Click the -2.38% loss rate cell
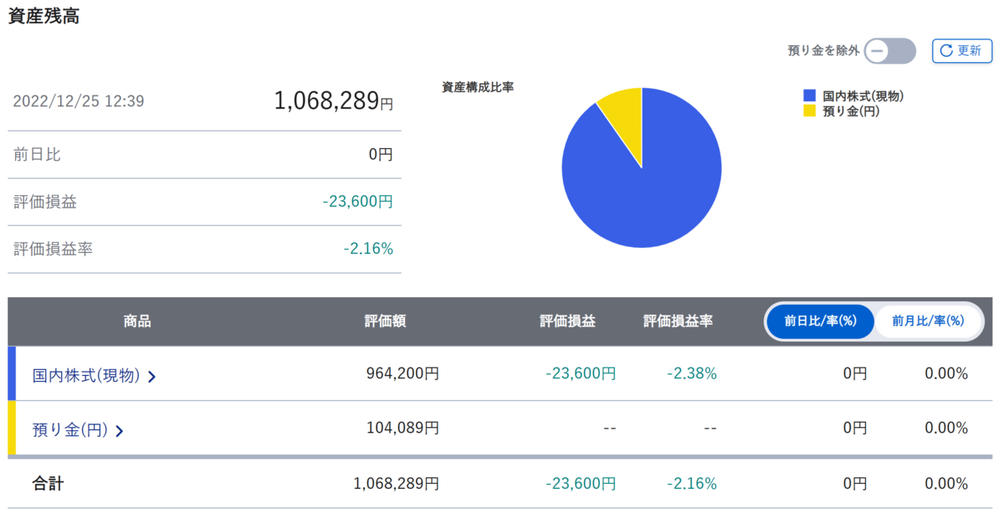Viewport: 1004px width, 519px height. pos(692,373)
